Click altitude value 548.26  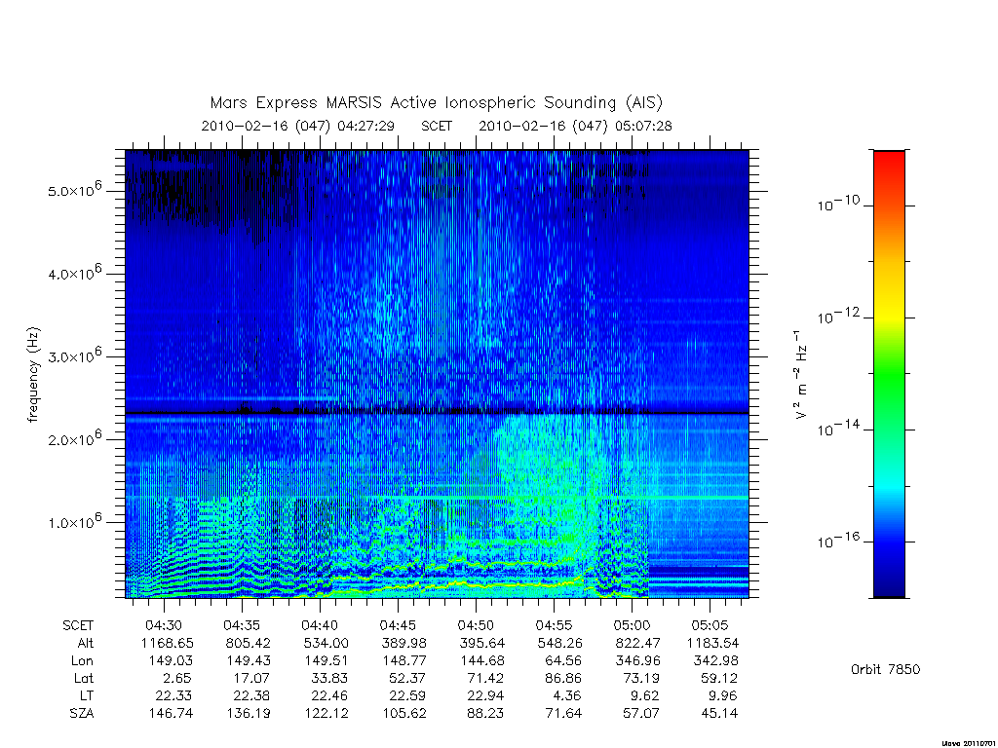point(559,643)
